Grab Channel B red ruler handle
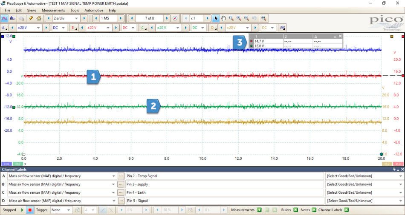Screen dimensions: 405x215 [x=403, y=76]
